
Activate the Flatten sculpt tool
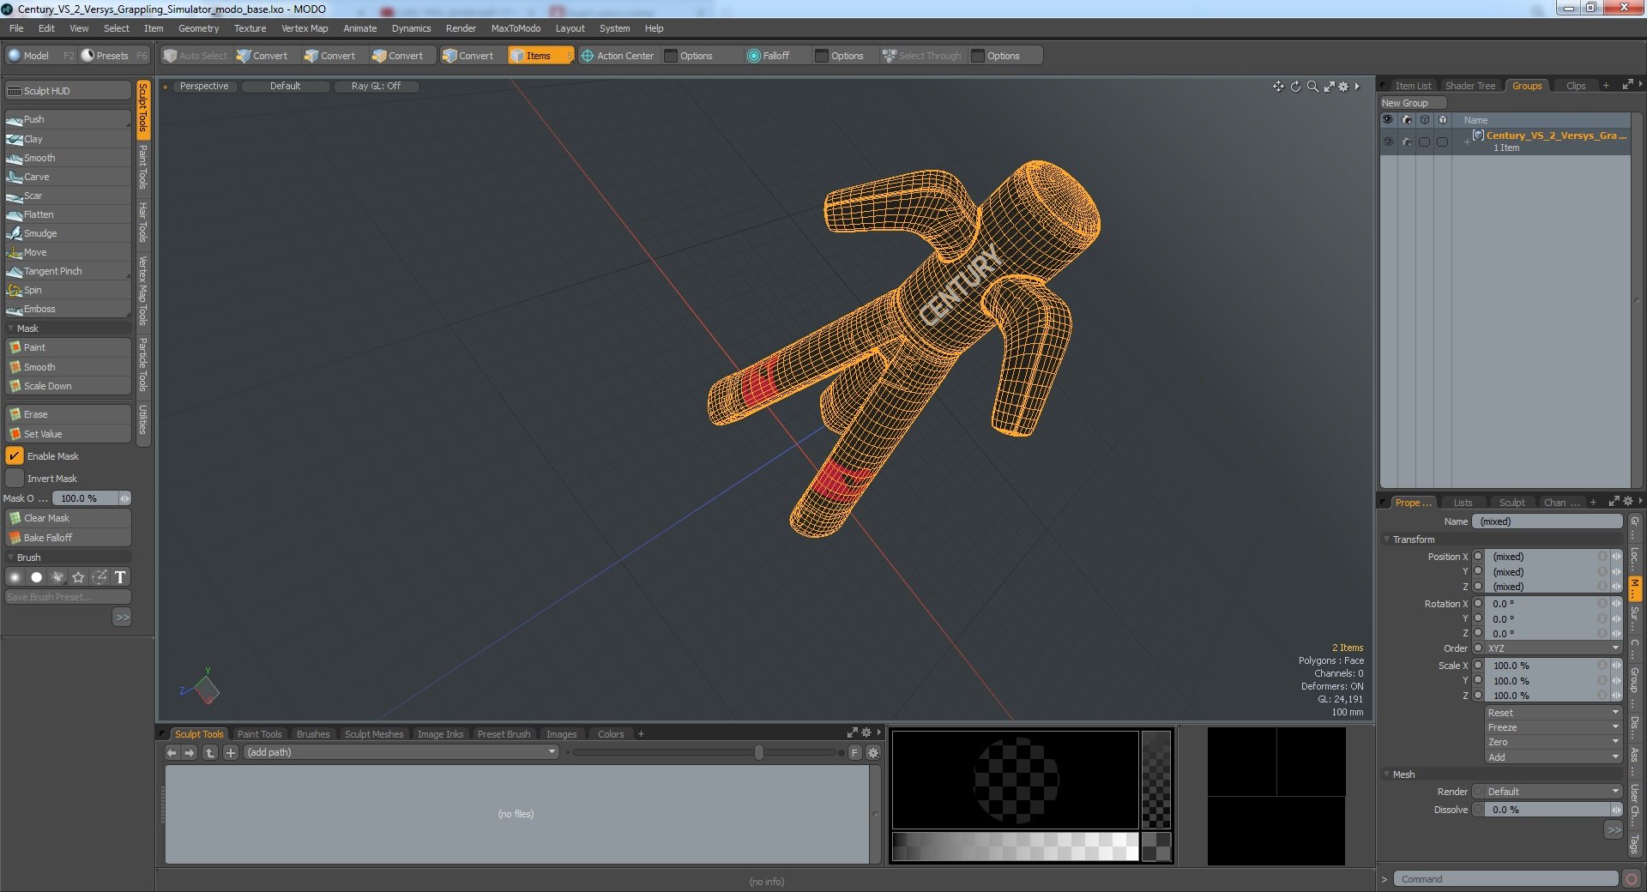(68, 214)
